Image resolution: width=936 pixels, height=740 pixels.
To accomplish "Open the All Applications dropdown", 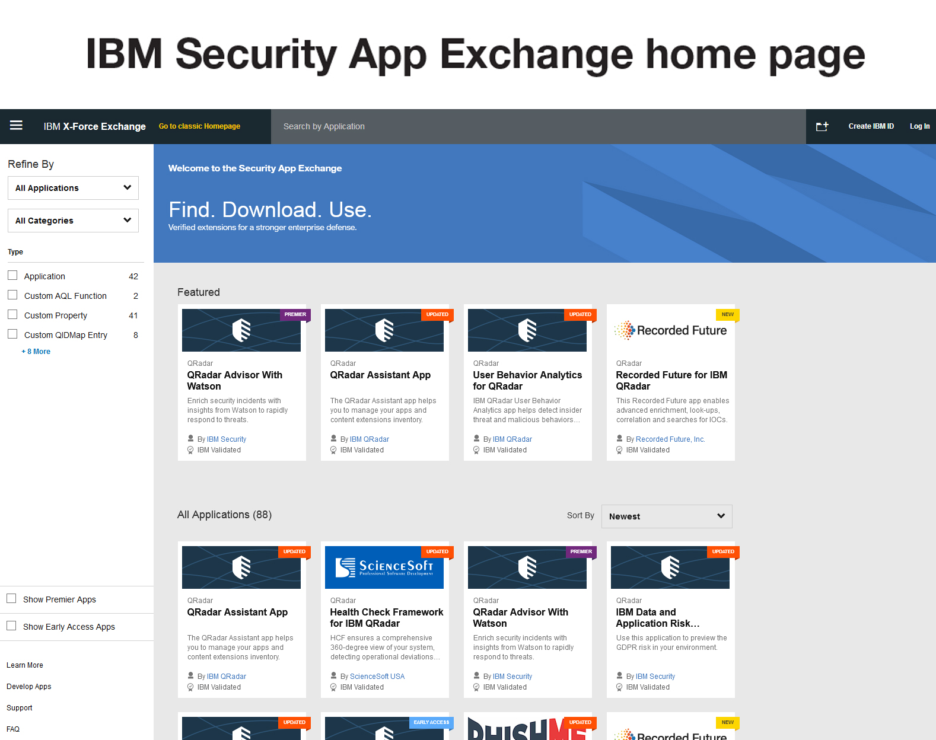I will 73,188.
